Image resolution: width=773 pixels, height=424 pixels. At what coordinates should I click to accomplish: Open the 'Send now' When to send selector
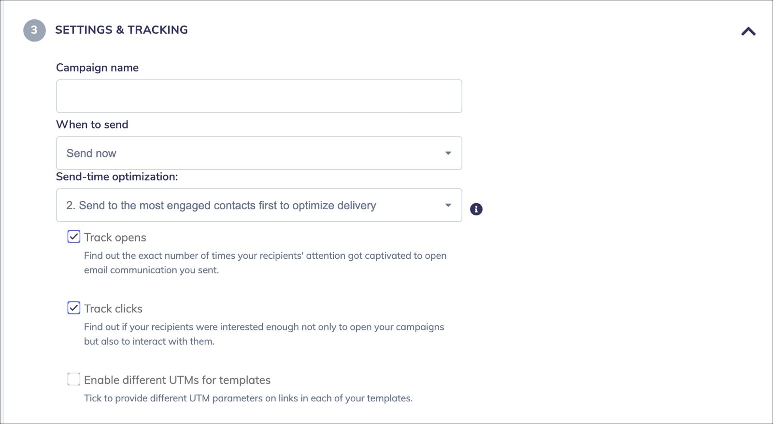pos(259,153)
